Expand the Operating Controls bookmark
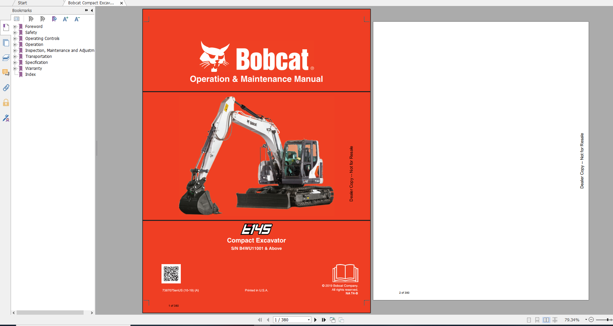The width and height of the screenshot is (613, 326). 15,39
